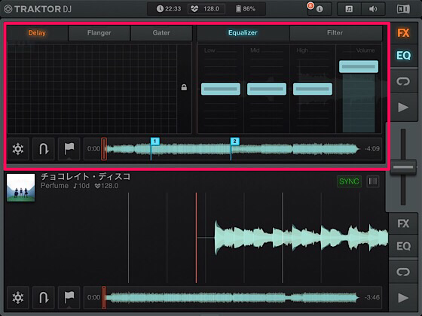This screenshot has width=422, height=316.
Task: Open loop controls for the lower deck
Action: click(x=403, y=272)
